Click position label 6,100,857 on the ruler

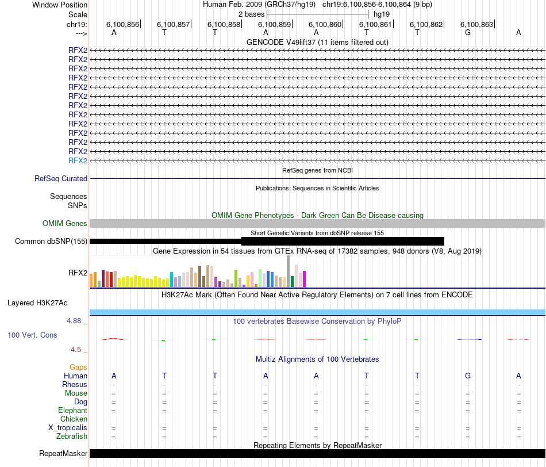pyautogui.click(x=173, y=24)
